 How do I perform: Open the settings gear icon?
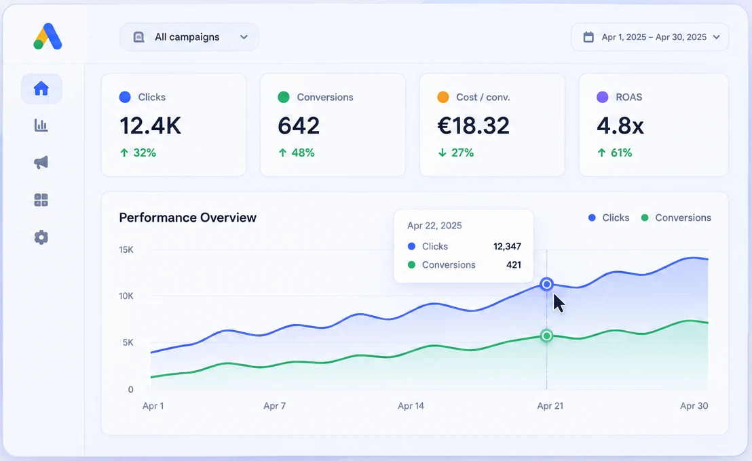coord(41,237)
